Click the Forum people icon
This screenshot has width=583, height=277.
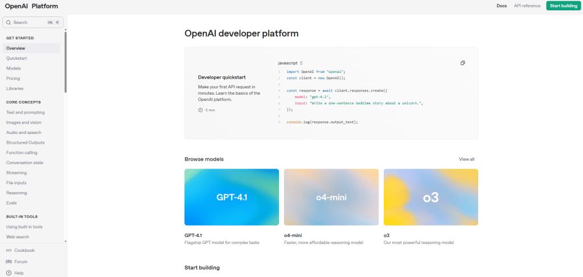(x=9, y=262)
